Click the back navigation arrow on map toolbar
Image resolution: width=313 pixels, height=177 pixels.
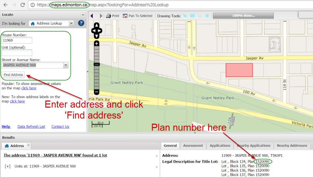pyautogui.click(x=92, y=16)
